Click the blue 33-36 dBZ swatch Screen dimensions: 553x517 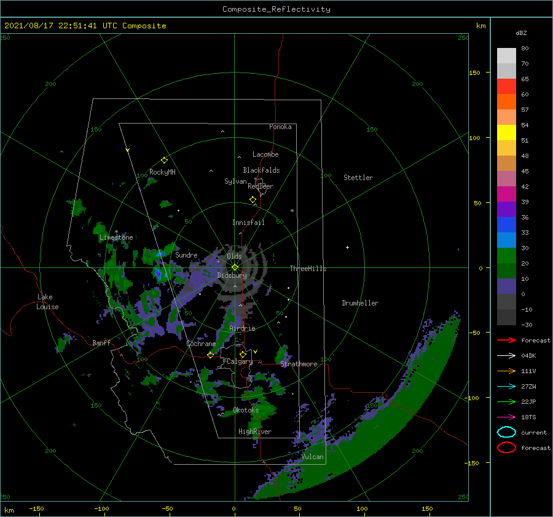pos(506,225)
